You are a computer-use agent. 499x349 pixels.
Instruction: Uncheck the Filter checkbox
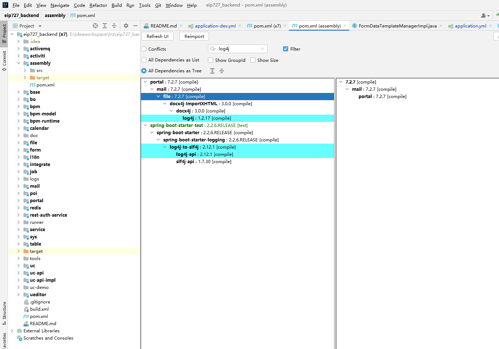pyautogui.click(x=286, y=49)
